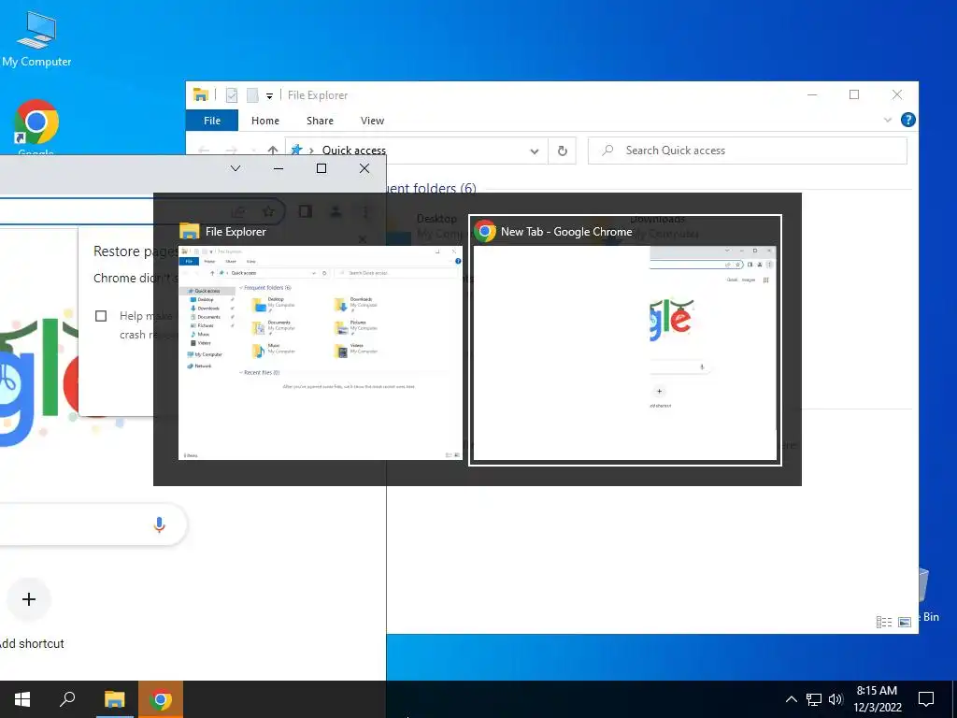Open the File tab in File Explorer

[212, 121]
